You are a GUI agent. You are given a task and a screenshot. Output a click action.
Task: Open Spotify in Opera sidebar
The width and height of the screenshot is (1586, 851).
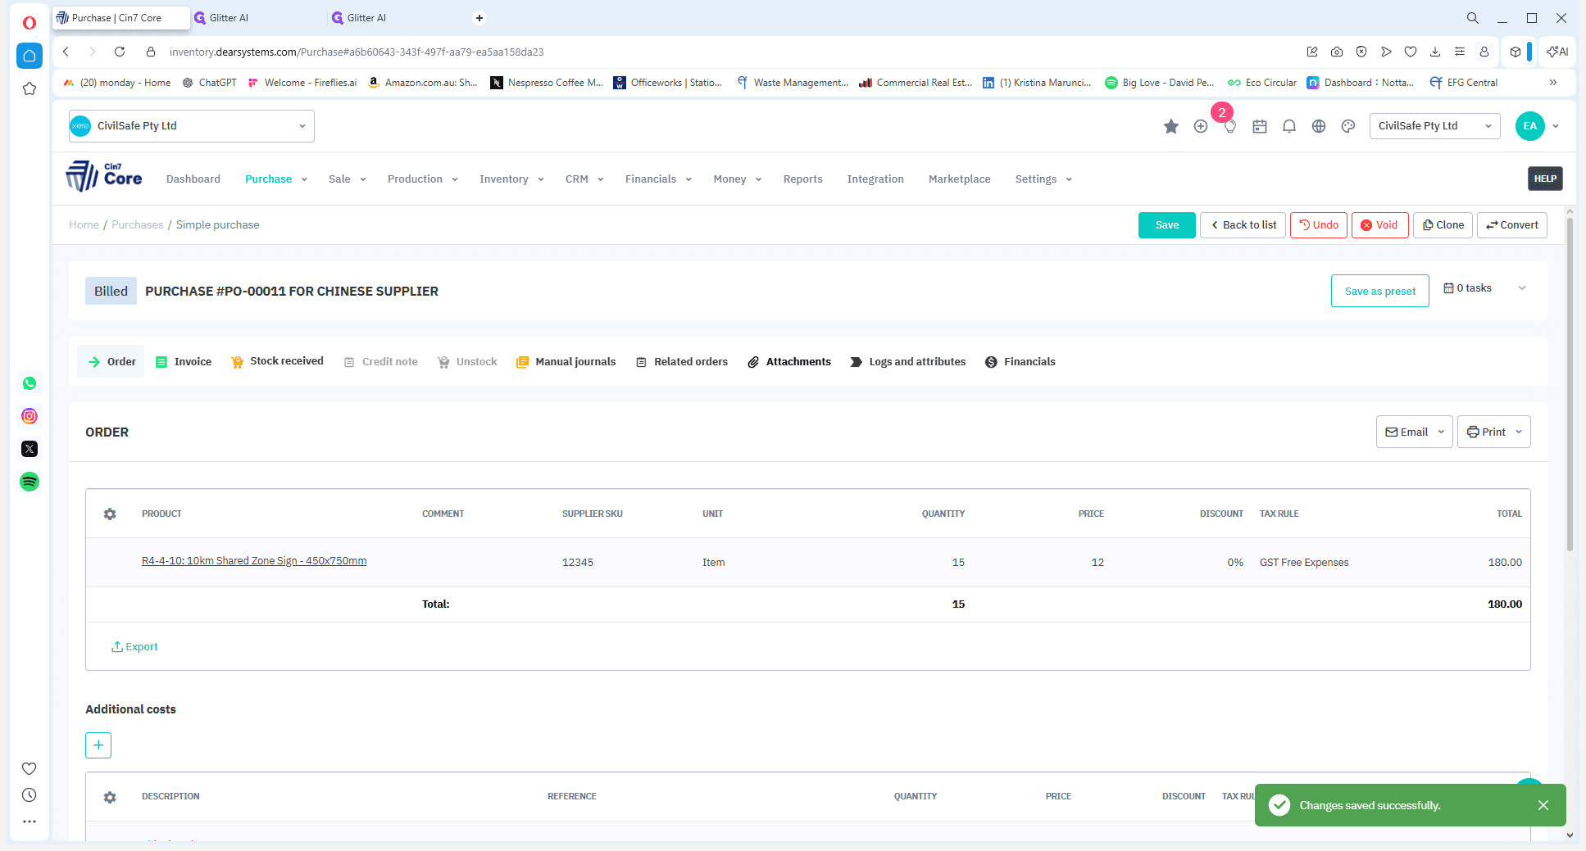pyautogui.click(x=30, y=482)
